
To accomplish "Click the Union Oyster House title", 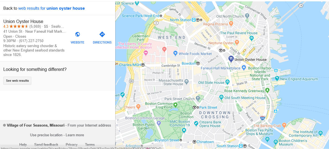I will click(23, 21).
